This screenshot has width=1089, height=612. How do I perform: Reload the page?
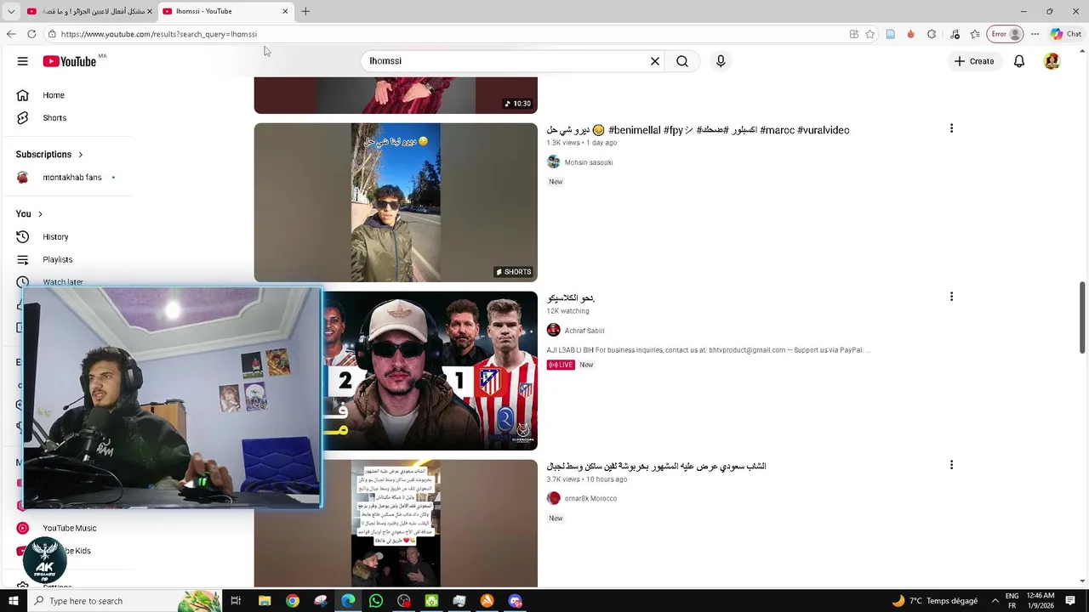coord(31,34)
